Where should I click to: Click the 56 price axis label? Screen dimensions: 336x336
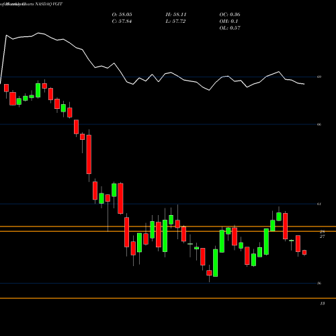tap(319, 283)
